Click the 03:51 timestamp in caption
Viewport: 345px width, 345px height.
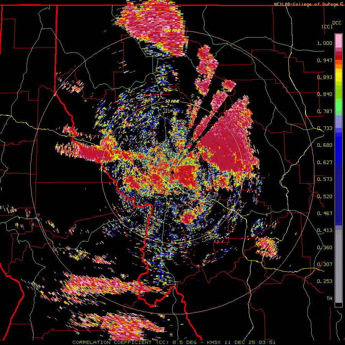pyautogui.click(x=267, y=342)
